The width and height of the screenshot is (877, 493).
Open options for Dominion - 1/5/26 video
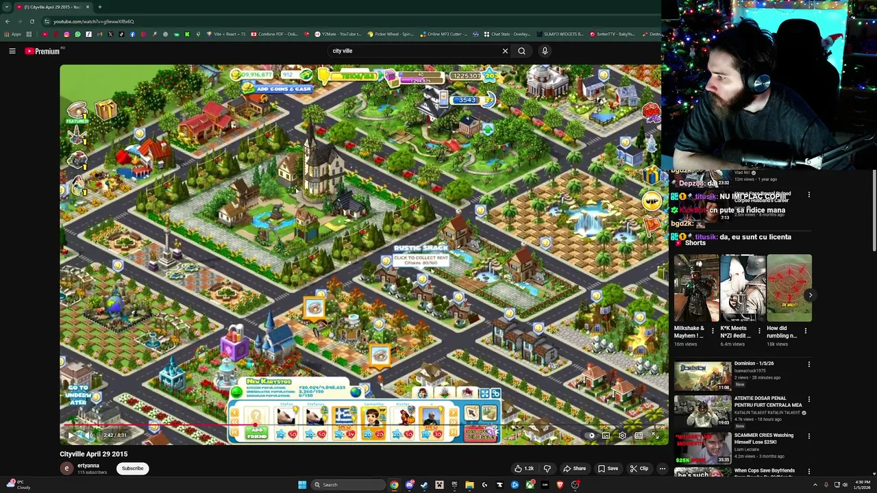click(809, 364)
